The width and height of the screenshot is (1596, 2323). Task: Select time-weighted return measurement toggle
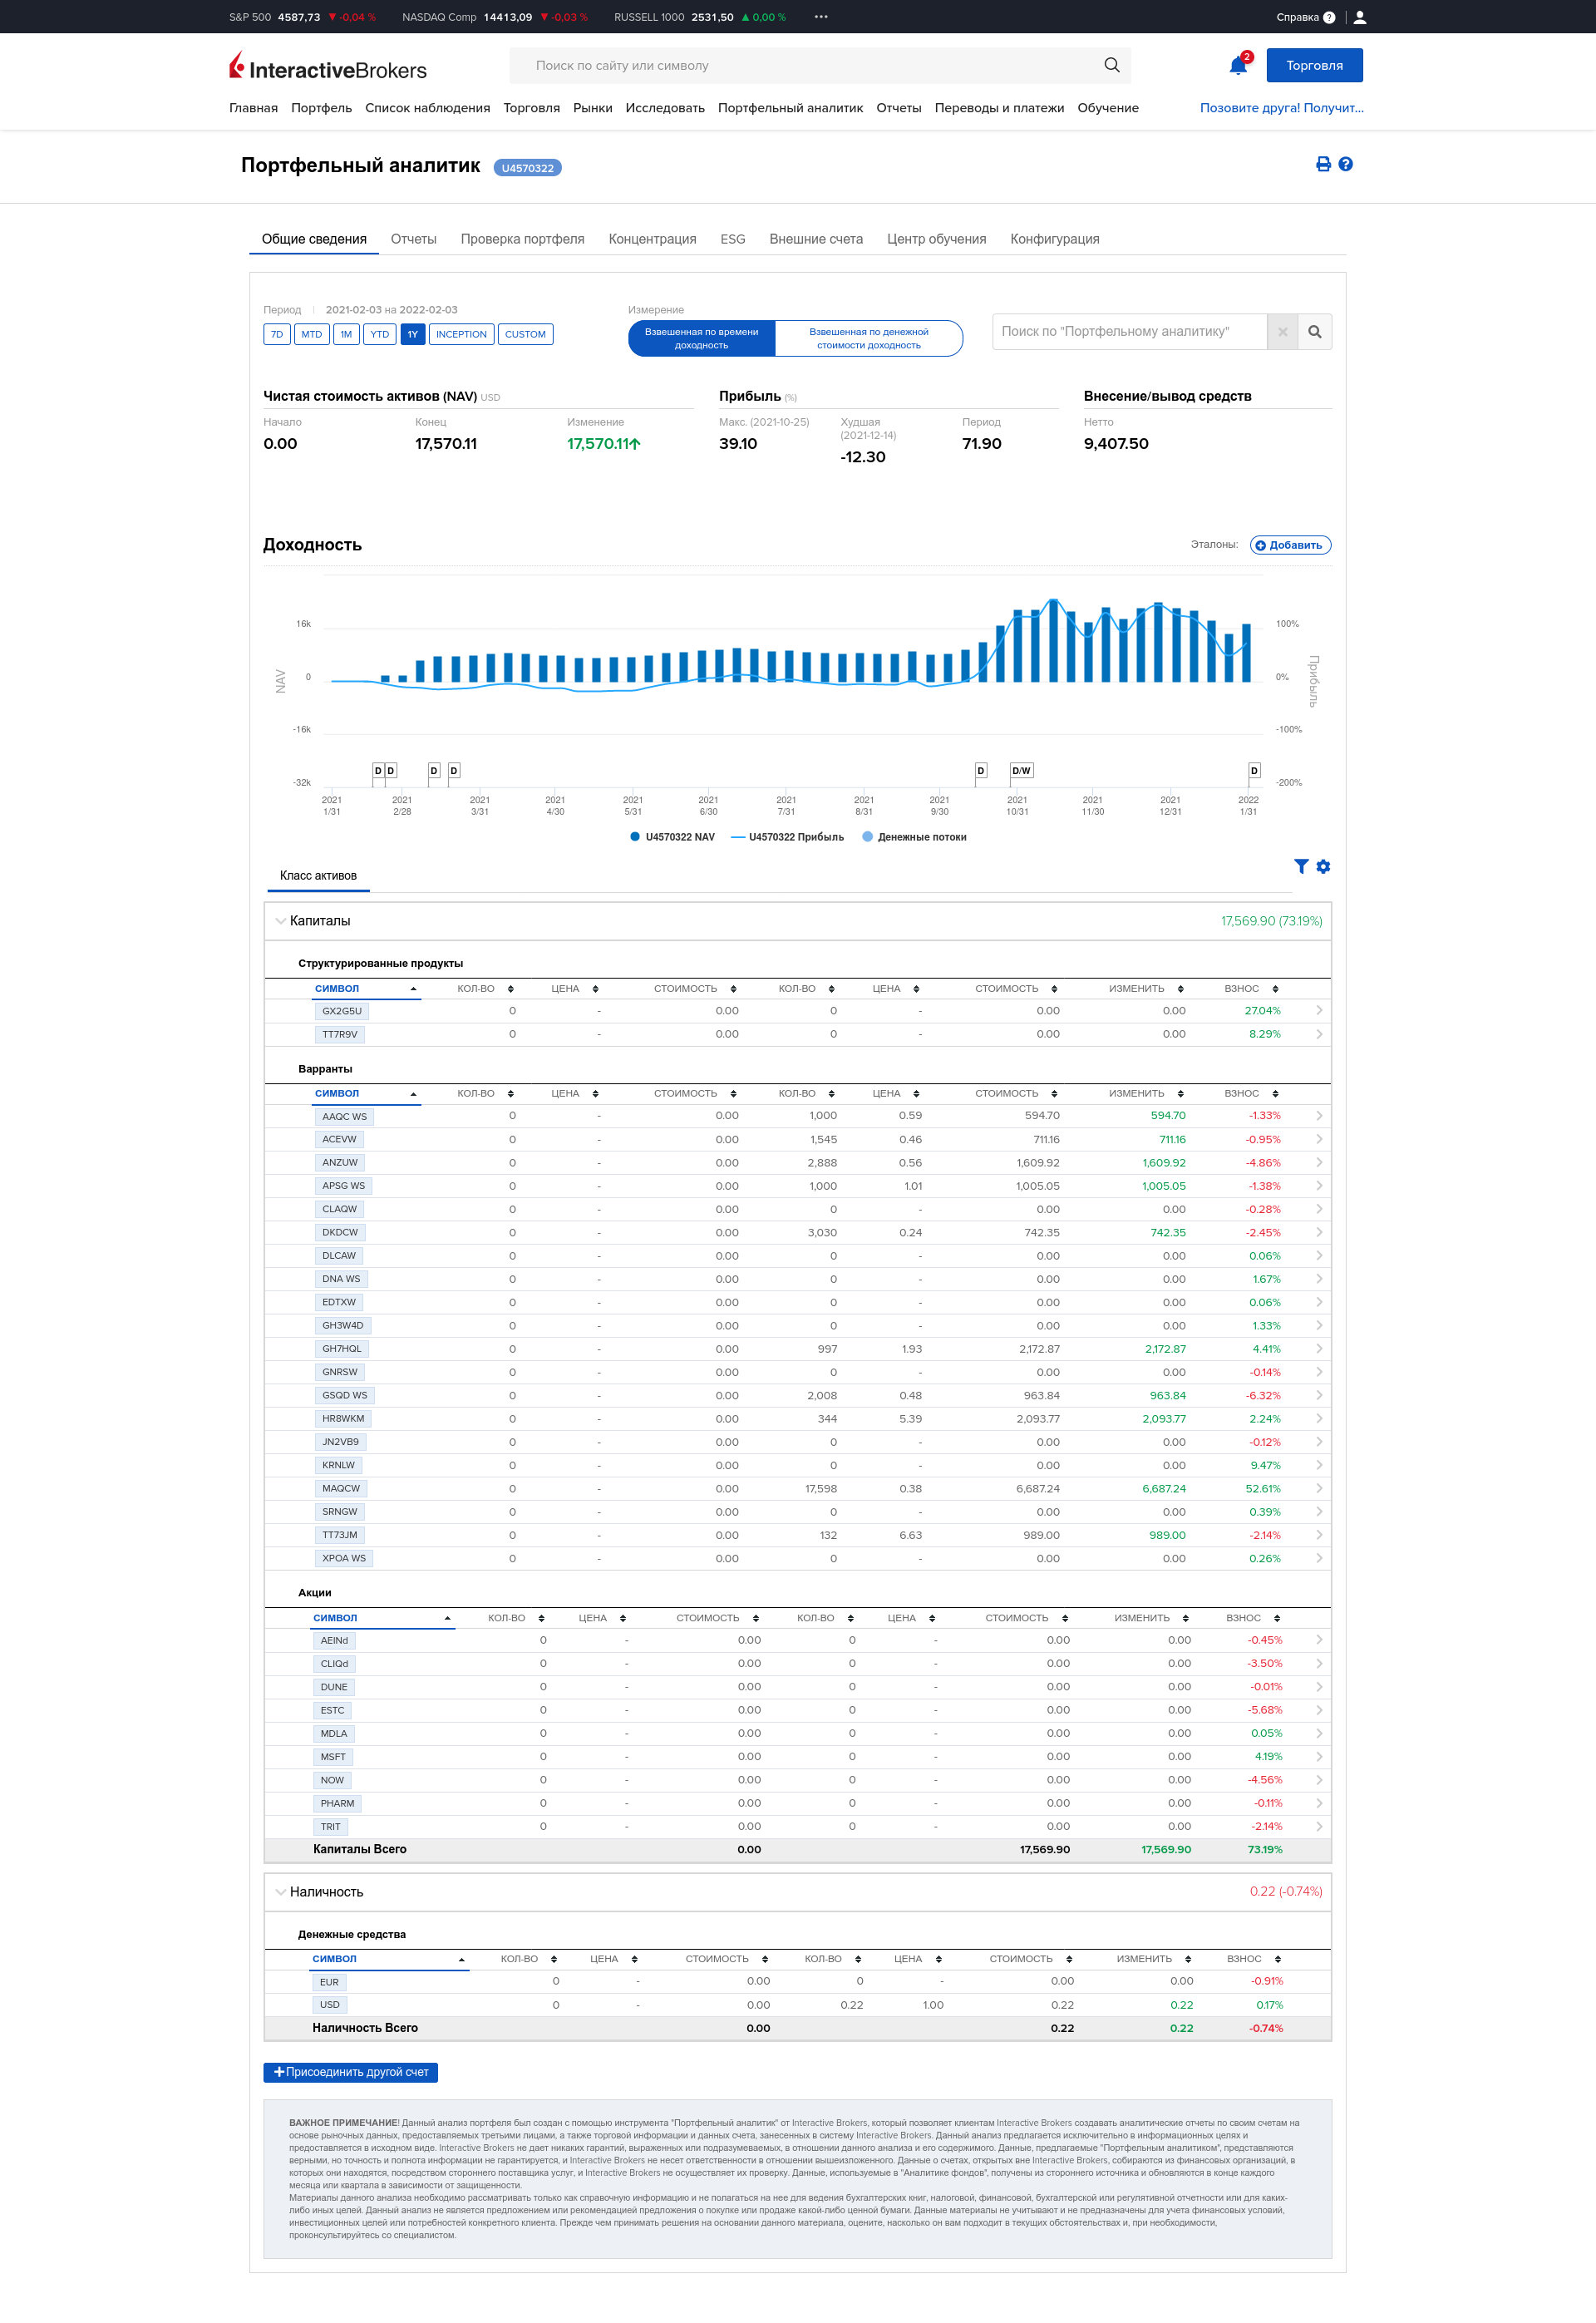[x=701, y=338]
